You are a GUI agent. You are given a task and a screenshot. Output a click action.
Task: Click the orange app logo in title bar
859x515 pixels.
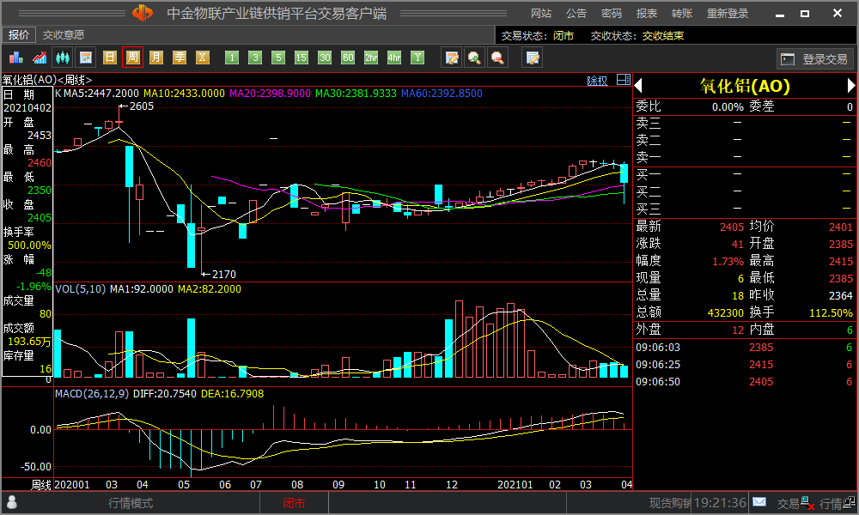point(143,13)
